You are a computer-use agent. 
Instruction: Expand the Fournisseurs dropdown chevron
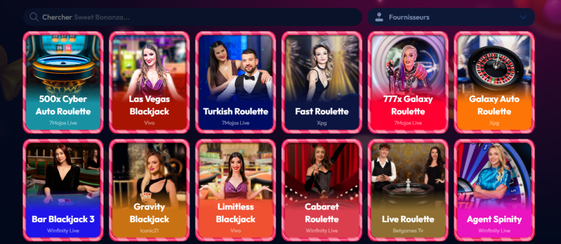tap(523, 17)
